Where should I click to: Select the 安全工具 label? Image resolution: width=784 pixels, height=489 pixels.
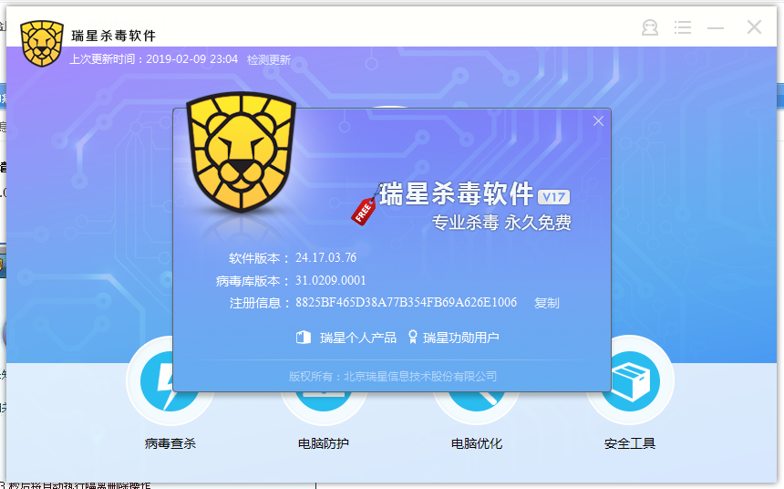(630, 443)
